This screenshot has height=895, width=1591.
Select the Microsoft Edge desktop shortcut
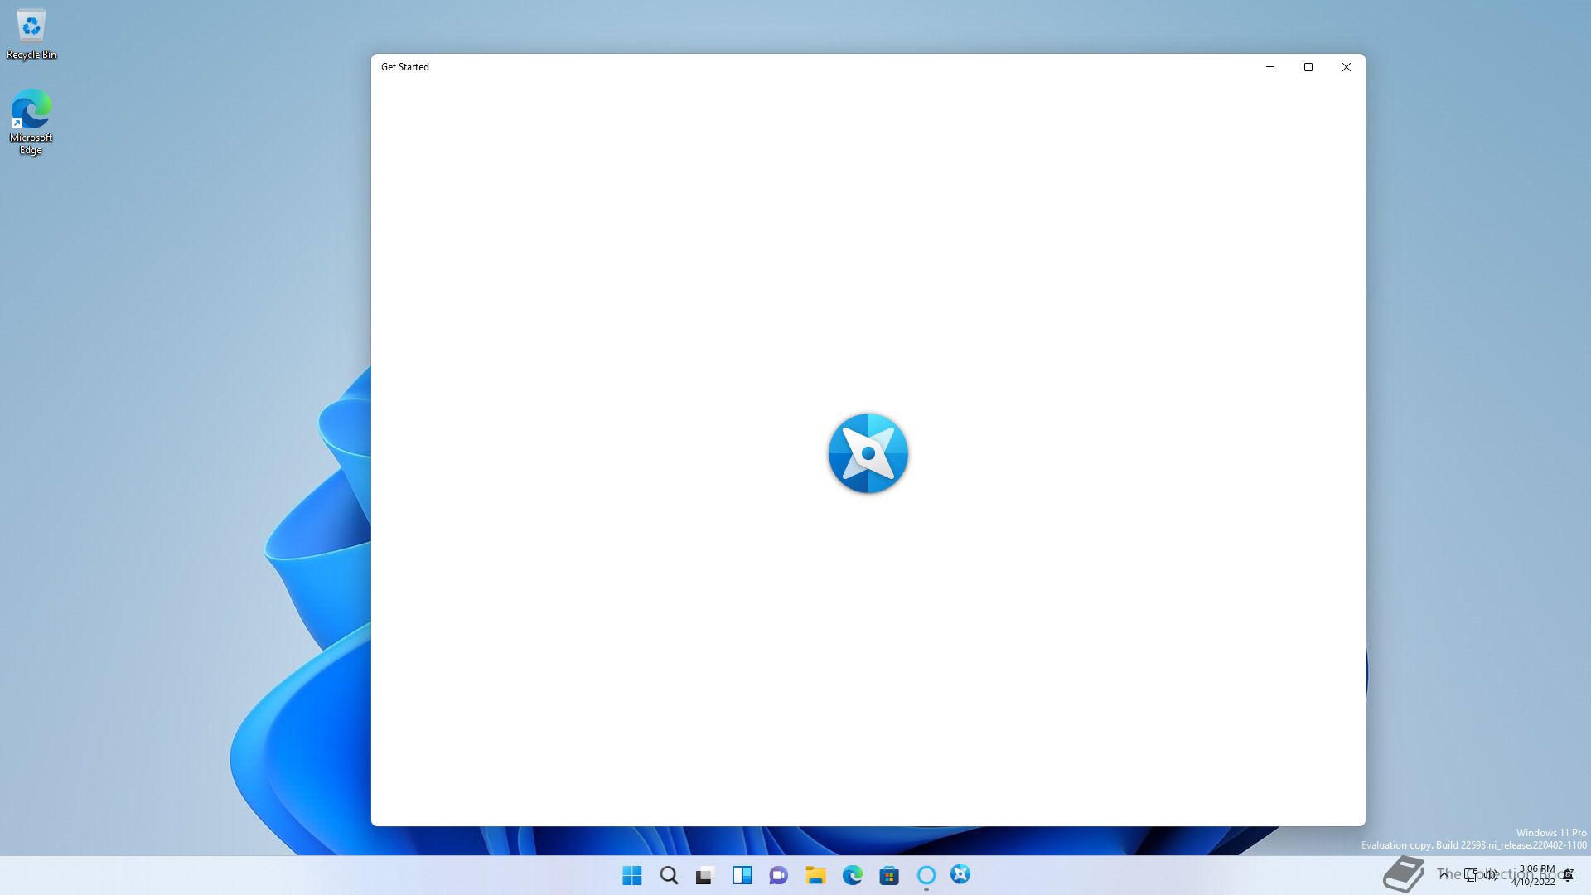pyautogui.click(x=31, y=122)
